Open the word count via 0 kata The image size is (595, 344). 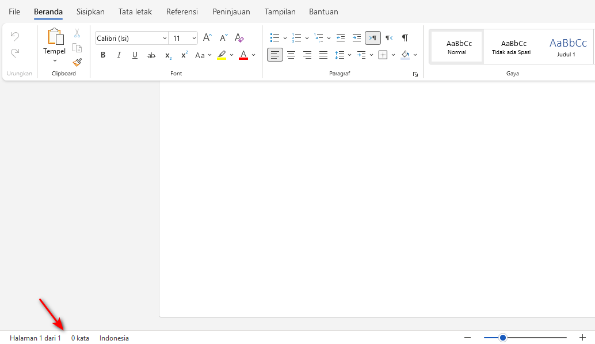(x=80, y=338)
